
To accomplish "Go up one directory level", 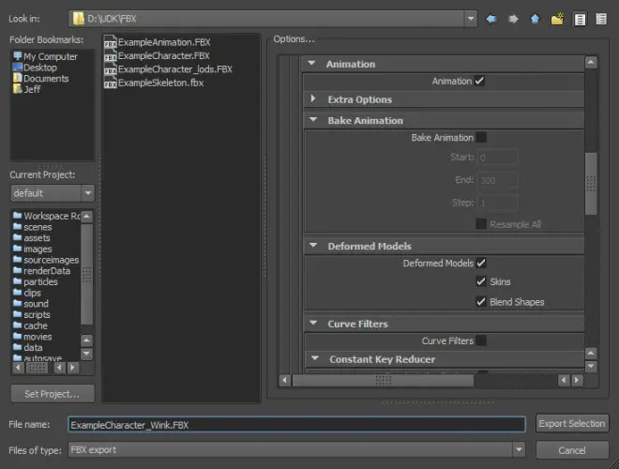I will 535,19.
